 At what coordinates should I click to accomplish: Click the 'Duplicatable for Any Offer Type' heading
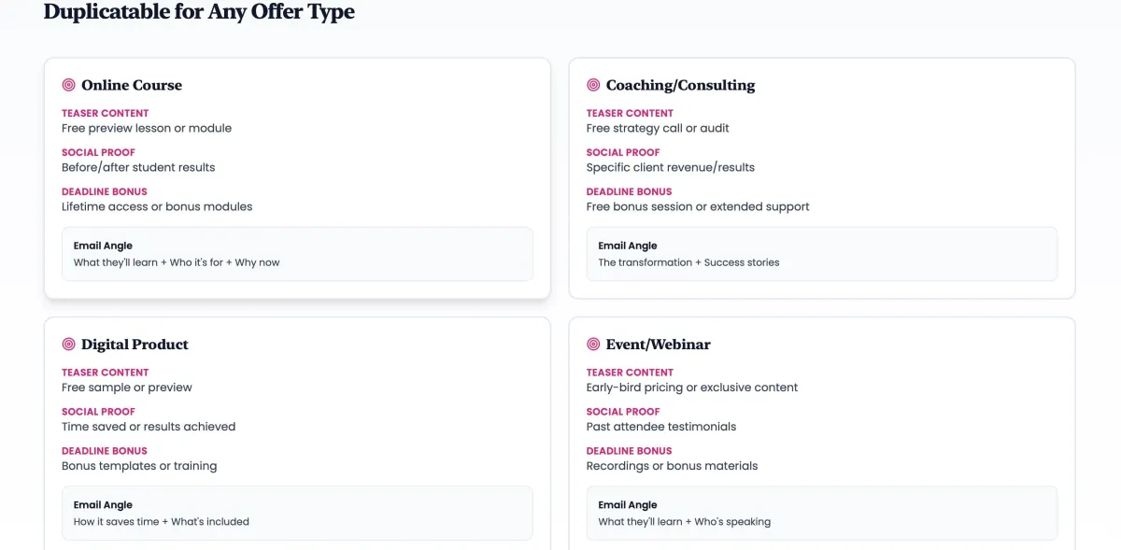[199, 13]
